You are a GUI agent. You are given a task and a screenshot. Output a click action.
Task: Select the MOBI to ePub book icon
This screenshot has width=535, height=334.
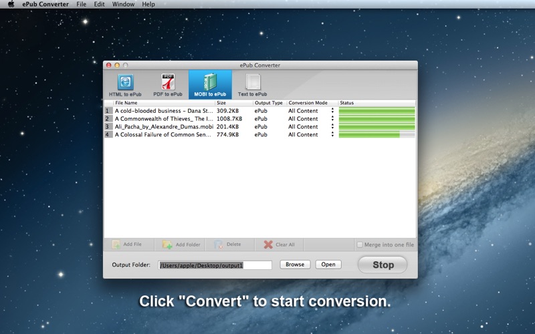click(210, 81)
